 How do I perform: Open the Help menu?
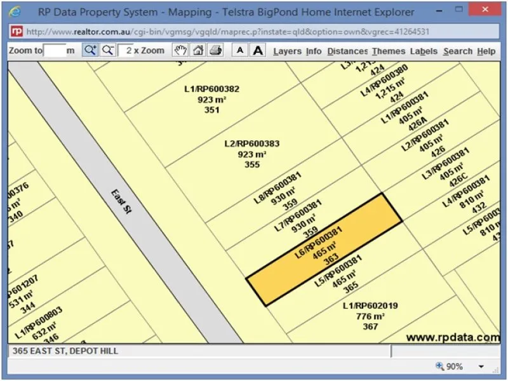coord(486,51)
